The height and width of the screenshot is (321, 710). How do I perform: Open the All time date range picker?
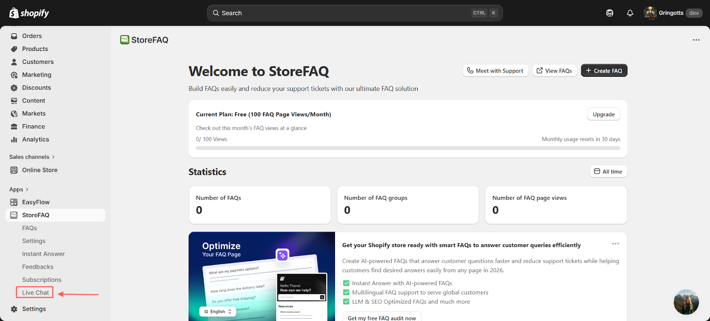coord(608,172)
